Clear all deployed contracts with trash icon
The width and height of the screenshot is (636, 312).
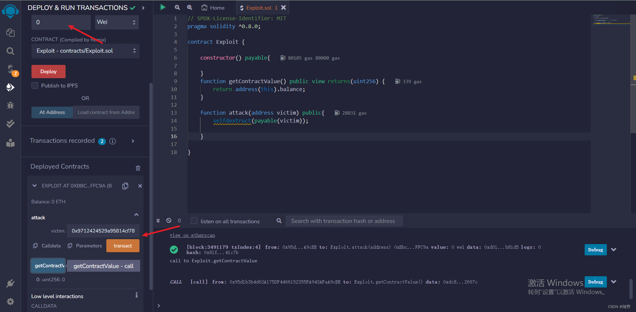(138, 168)
